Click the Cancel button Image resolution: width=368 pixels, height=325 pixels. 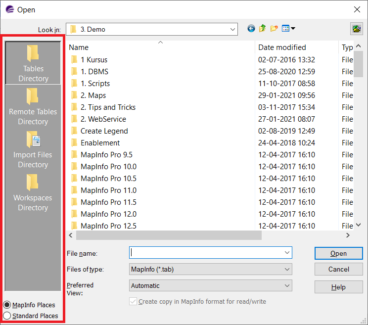point(338,269)
